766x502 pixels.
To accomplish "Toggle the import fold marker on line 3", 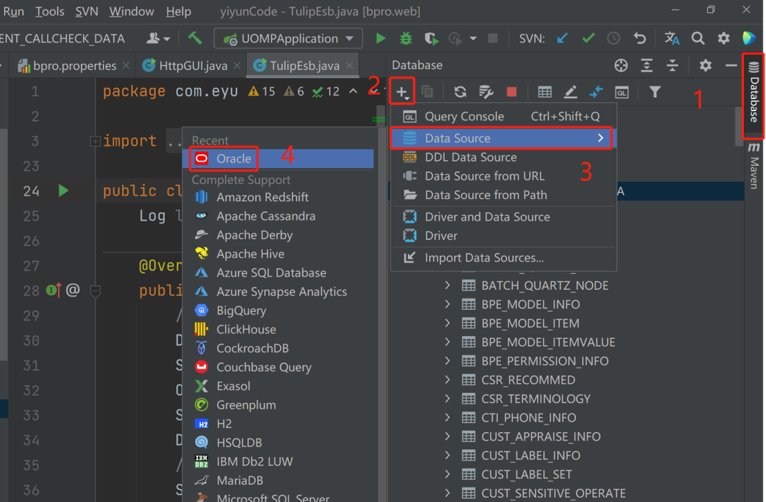I will point(95,141).
